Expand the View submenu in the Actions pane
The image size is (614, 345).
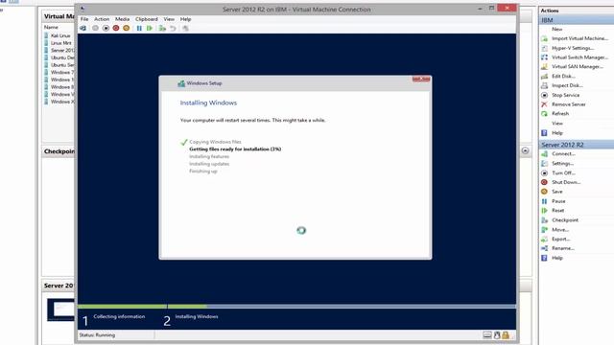click(x=557, y=124)
